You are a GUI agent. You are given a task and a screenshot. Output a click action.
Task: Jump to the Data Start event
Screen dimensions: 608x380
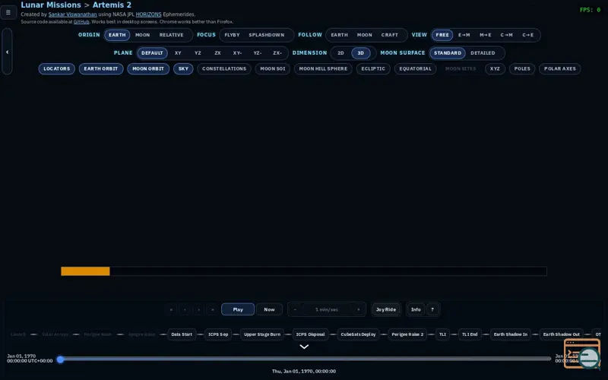[x=182, y=334]
